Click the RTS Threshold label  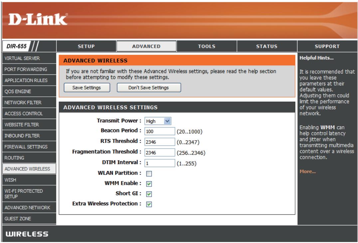[x=121, y=141]
